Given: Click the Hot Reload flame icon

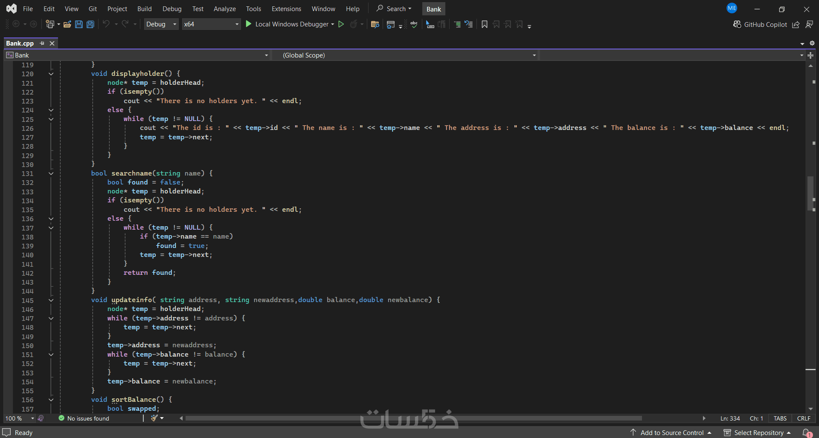Looking at the screenshot, I should pos(354,24).
